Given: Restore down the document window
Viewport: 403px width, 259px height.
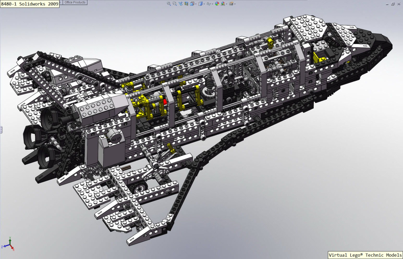Looking at the screenshot, I should click(x=393, y=4).
